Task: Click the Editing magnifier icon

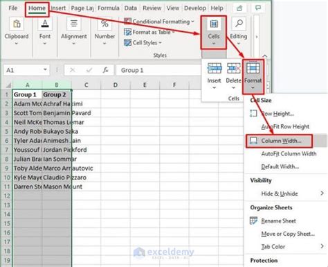Action: pyautogui.click(x=239, y=24)
